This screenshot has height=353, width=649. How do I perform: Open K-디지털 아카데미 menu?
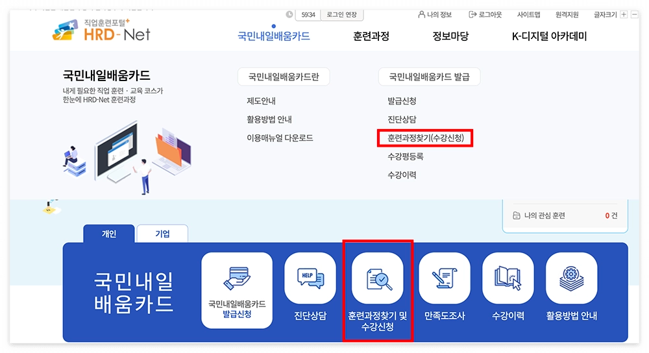[x=549, y=36]
